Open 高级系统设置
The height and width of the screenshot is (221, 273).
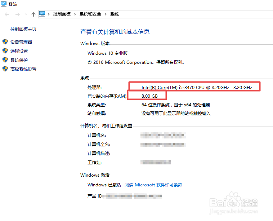[23, 69]
